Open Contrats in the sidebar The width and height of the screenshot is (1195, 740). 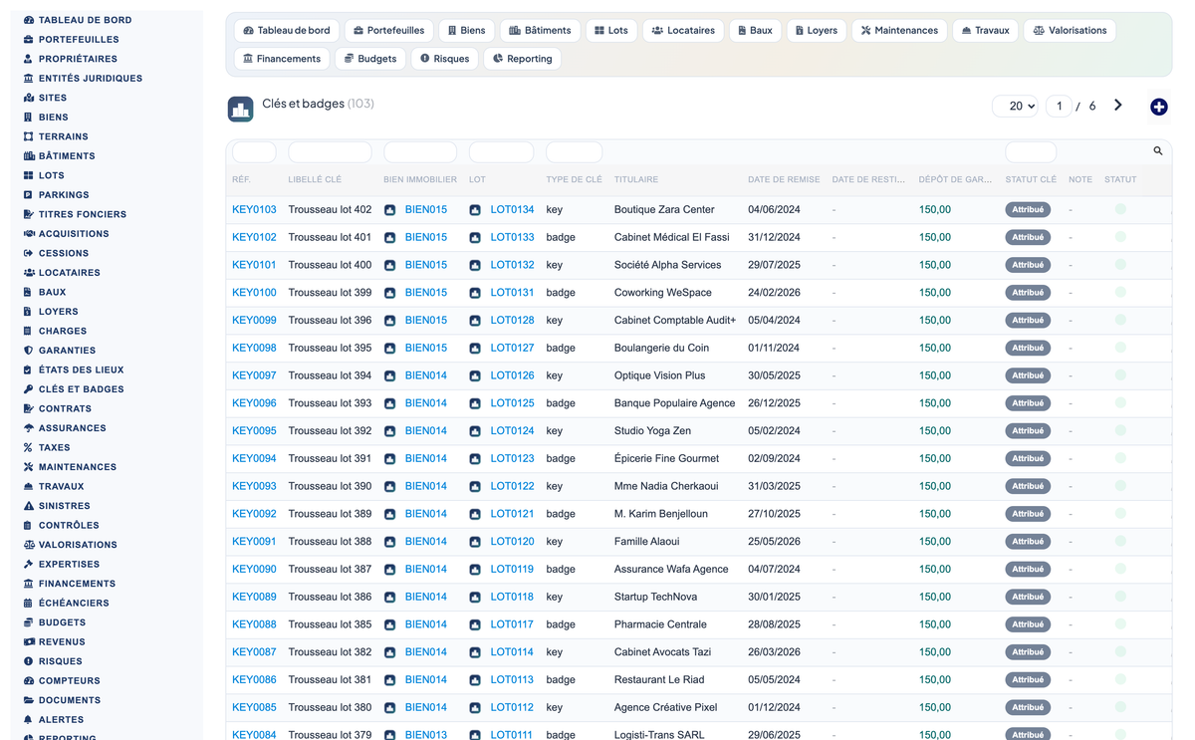tap(58, 408)
